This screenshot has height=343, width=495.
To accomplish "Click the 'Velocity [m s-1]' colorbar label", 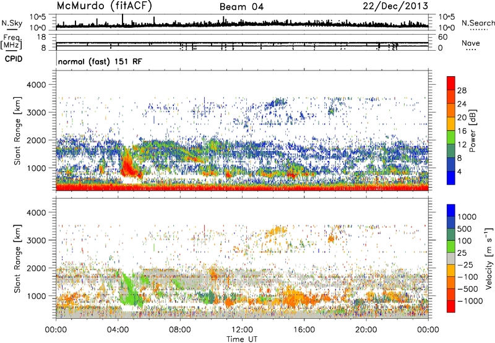I will 489,258.
